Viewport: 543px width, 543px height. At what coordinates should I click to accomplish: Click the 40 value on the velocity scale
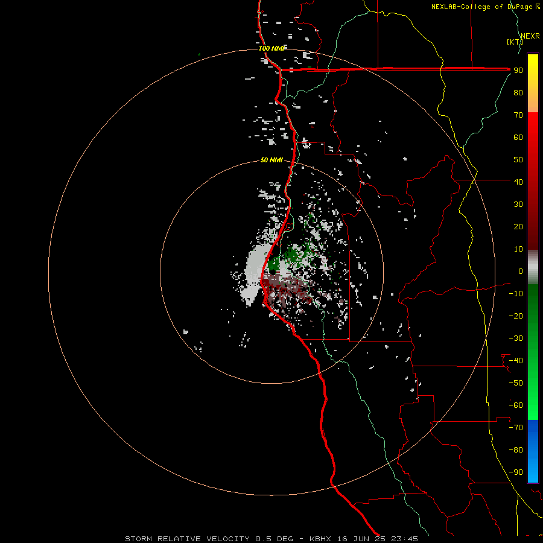[x=518, y=182]
